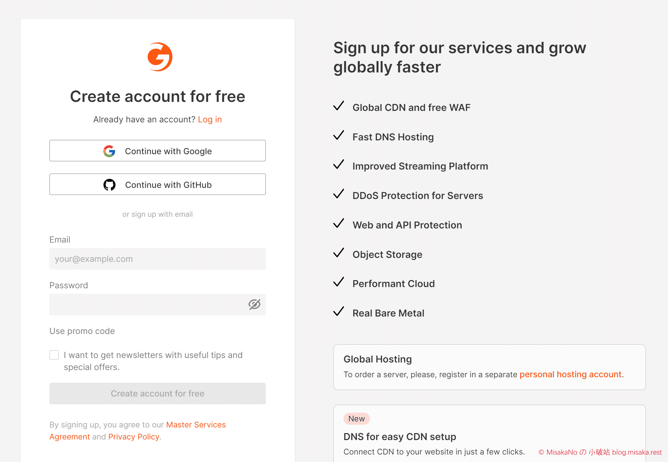Open the Privacy Policy link
Image resolution: width=668 pixels, height=462 pixels.
(134, 436)
